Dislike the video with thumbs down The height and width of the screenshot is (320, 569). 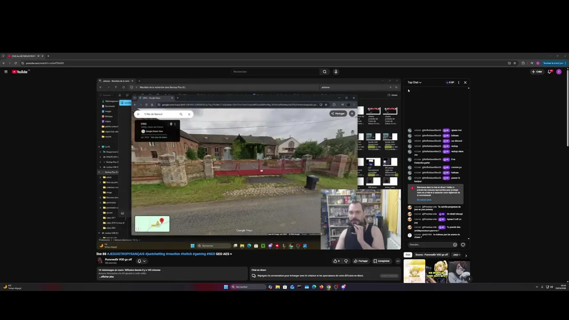[346, 261]
